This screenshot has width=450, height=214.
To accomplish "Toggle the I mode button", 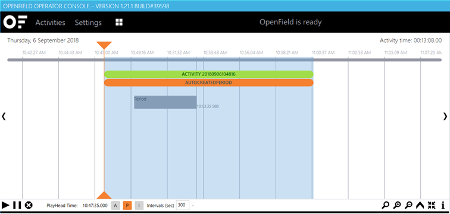I will coord(139,206).
